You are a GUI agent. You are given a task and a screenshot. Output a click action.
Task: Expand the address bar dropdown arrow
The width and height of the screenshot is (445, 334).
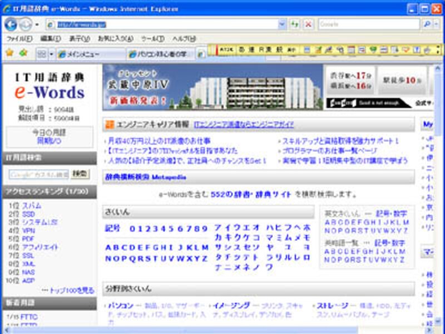pos(282,24)
